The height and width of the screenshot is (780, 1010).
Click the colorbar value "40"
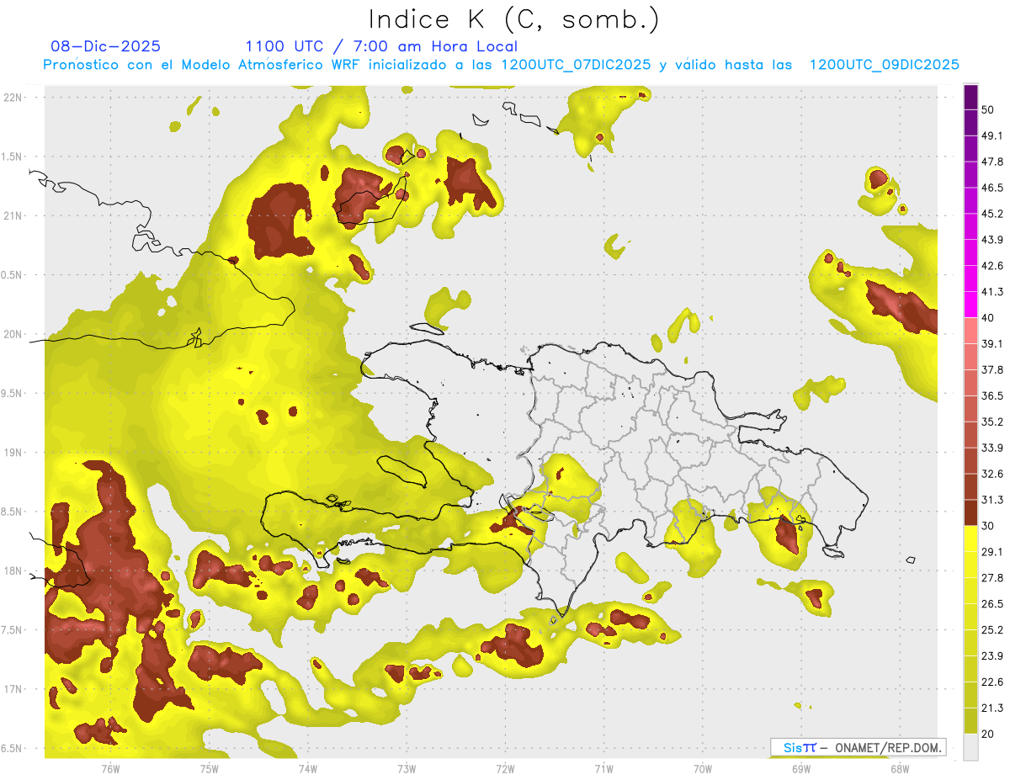pyautogui.click(x=988, y=318)
